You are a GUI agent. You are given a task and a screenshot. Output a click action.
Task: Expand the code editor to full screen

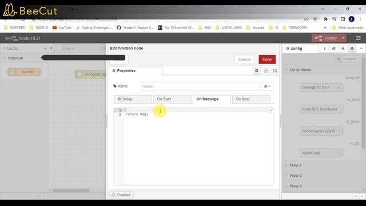tap(271, 110)
